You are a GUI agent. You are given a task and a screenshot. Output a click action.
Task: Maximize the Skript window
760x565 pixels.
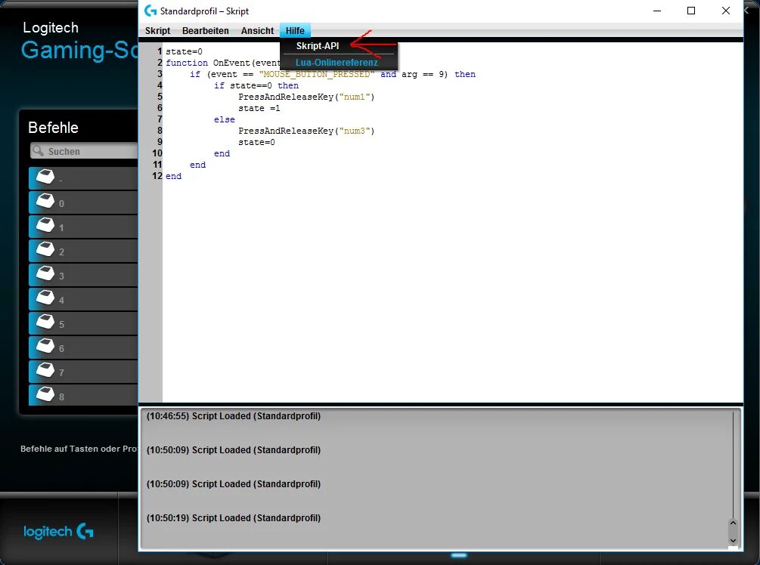click(x=691, y=11)
